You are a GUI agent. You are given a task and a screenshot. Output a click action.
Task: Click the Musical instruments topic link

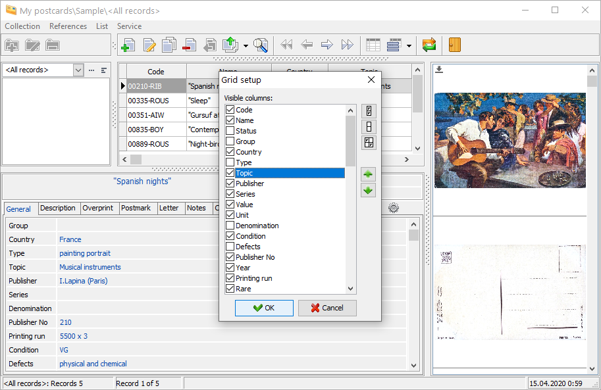click(90, 267)
